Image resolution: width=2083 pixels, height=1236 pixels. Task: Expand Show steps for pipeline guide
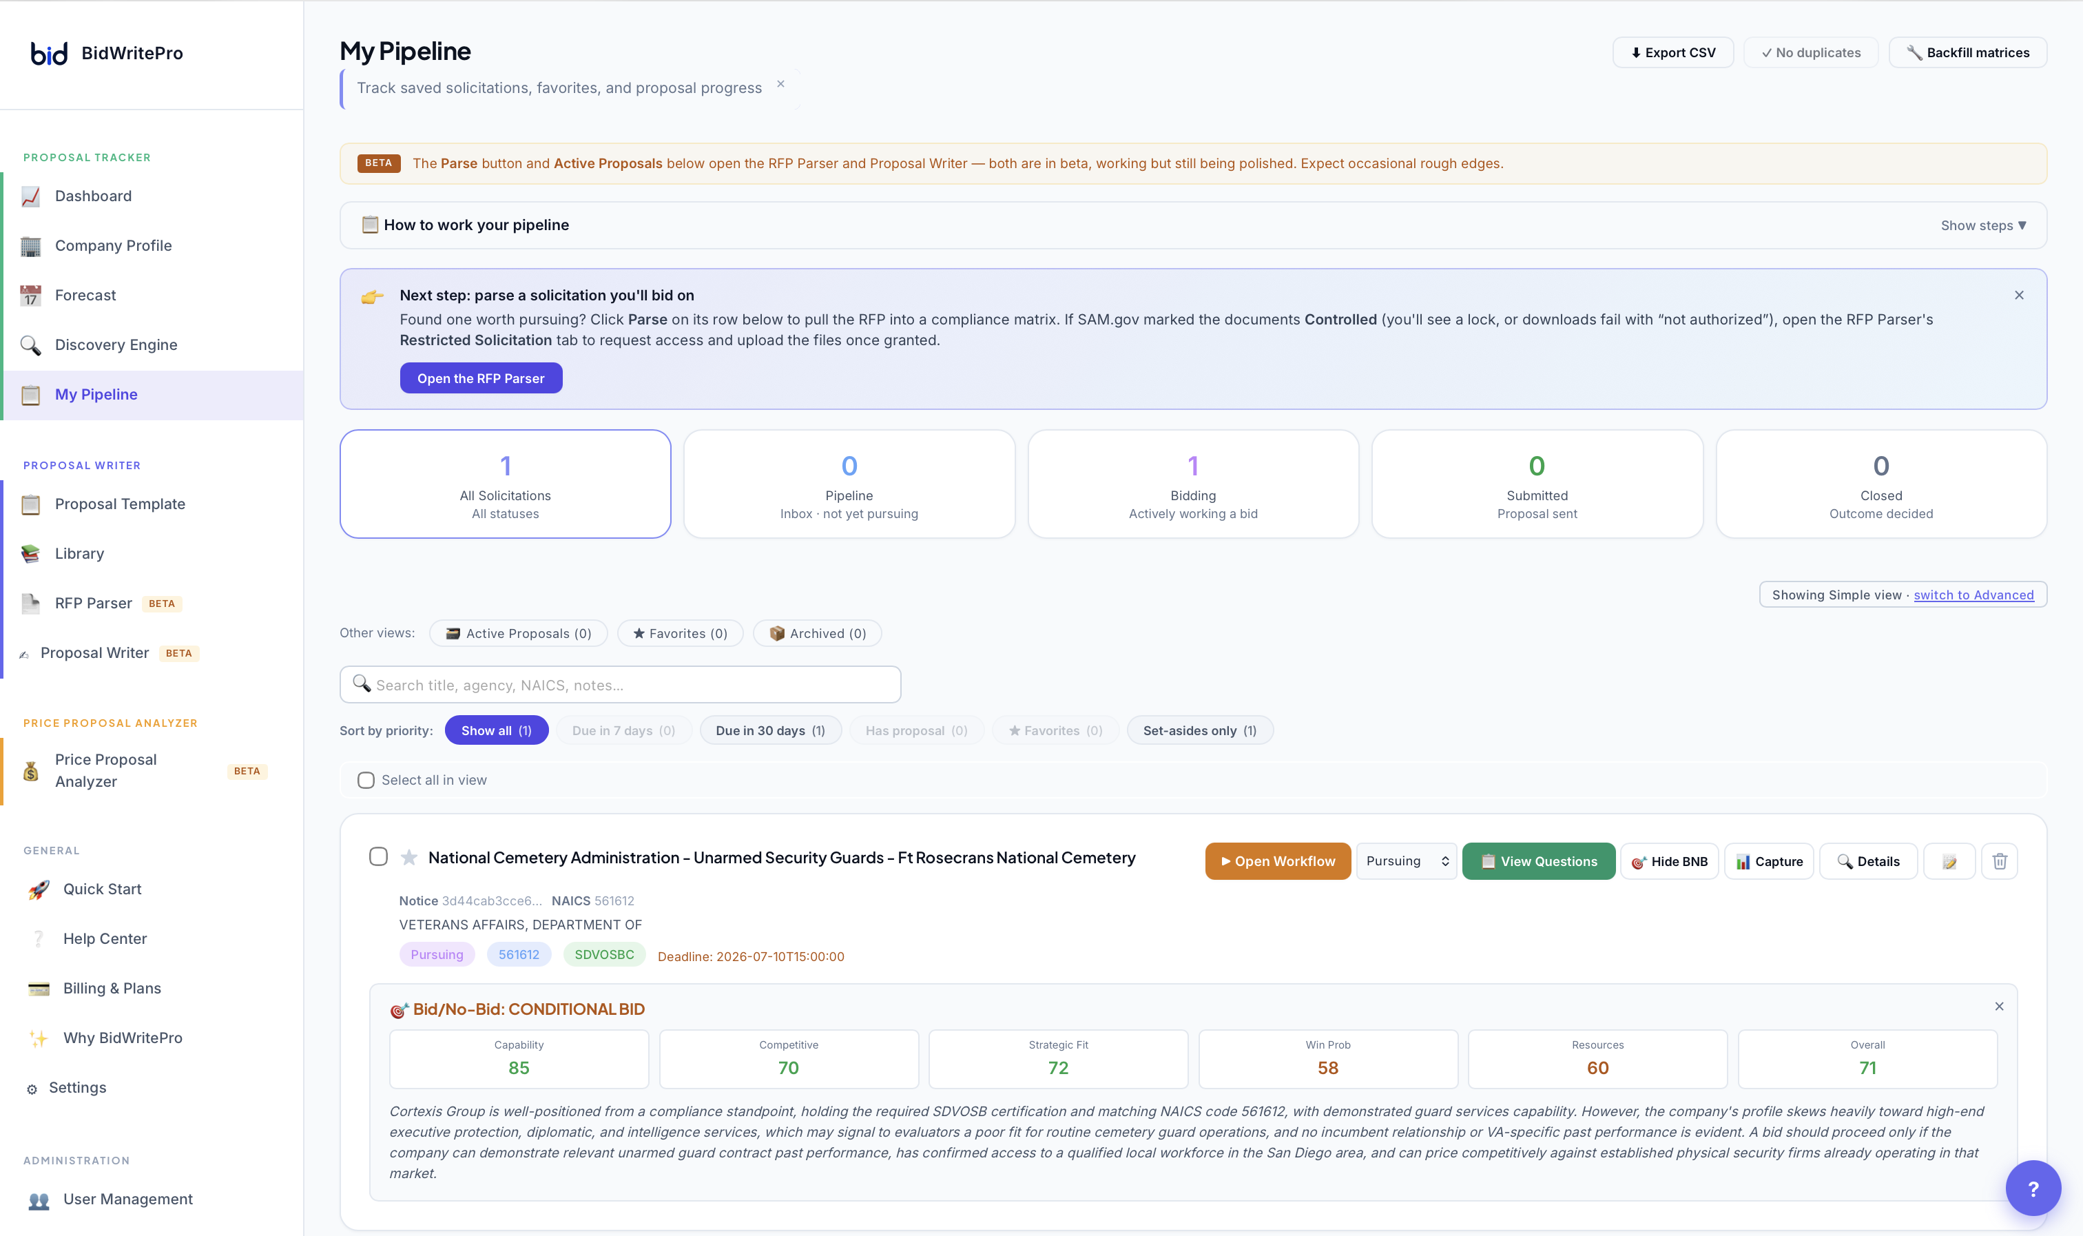click(x=1983, y=226)
